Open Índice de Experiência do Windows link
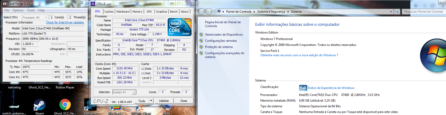 click(x=331, y=88)
